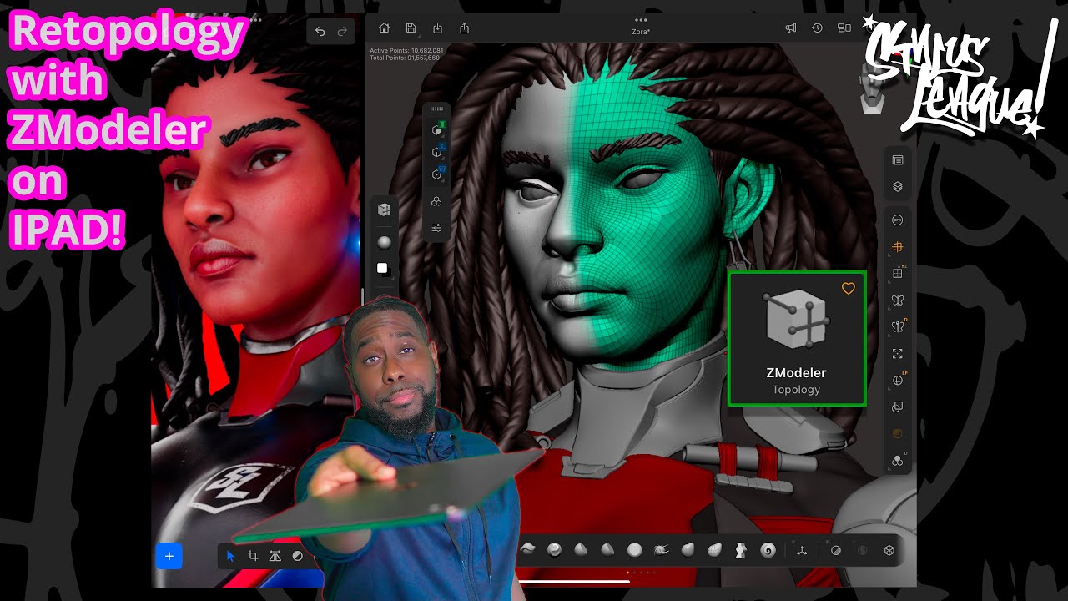Tap the Save floppy-disk icon
This screenshot has width=1068, height=601.
click(411, 28)
